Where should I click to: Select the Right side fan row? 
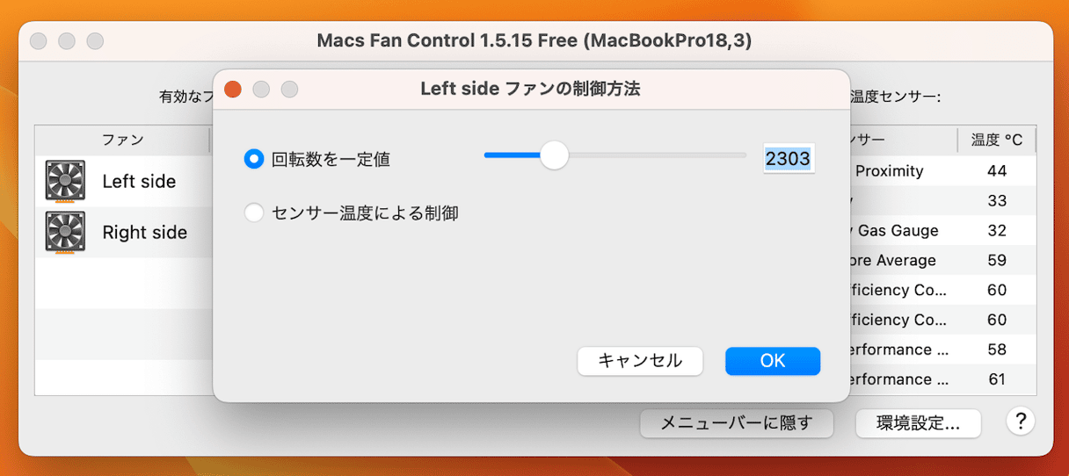[x=124, y=233]
